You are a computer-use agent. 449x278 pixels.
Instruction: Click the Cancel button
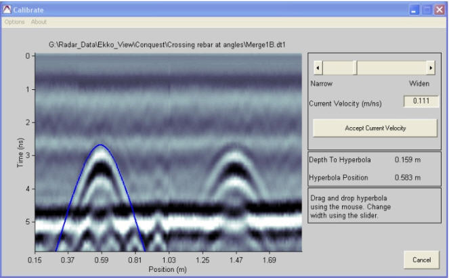click(421, 260)
